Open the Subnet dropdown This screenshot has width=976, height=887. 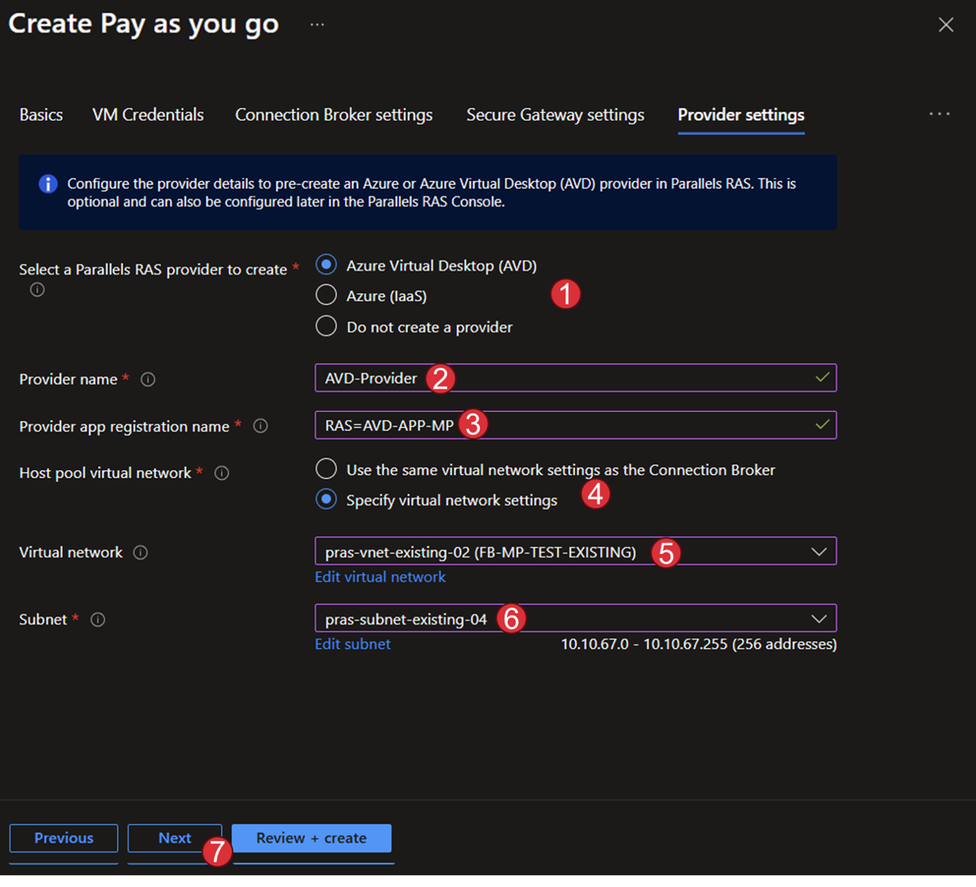(x=576, y=618)
